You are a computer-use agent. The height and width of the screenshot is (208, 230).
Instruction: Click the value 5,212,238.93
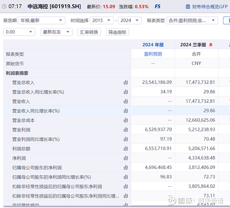[x=202, y=129]
